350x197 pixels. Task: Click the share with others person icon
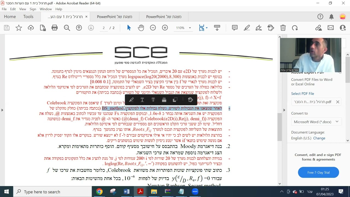(343, 28)
